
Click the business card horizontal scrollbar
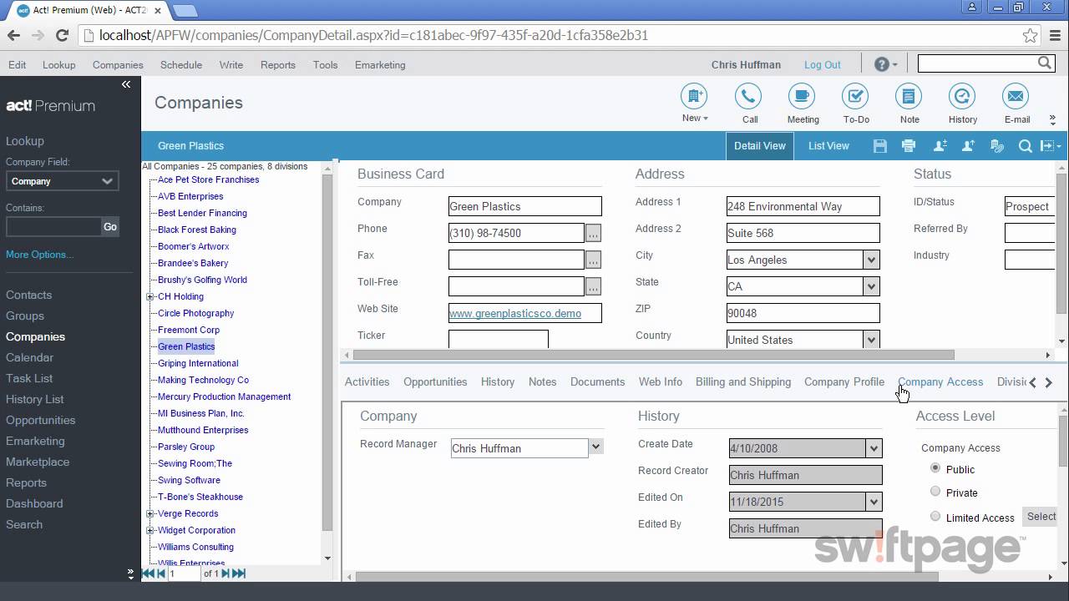(x=653, y=355)
